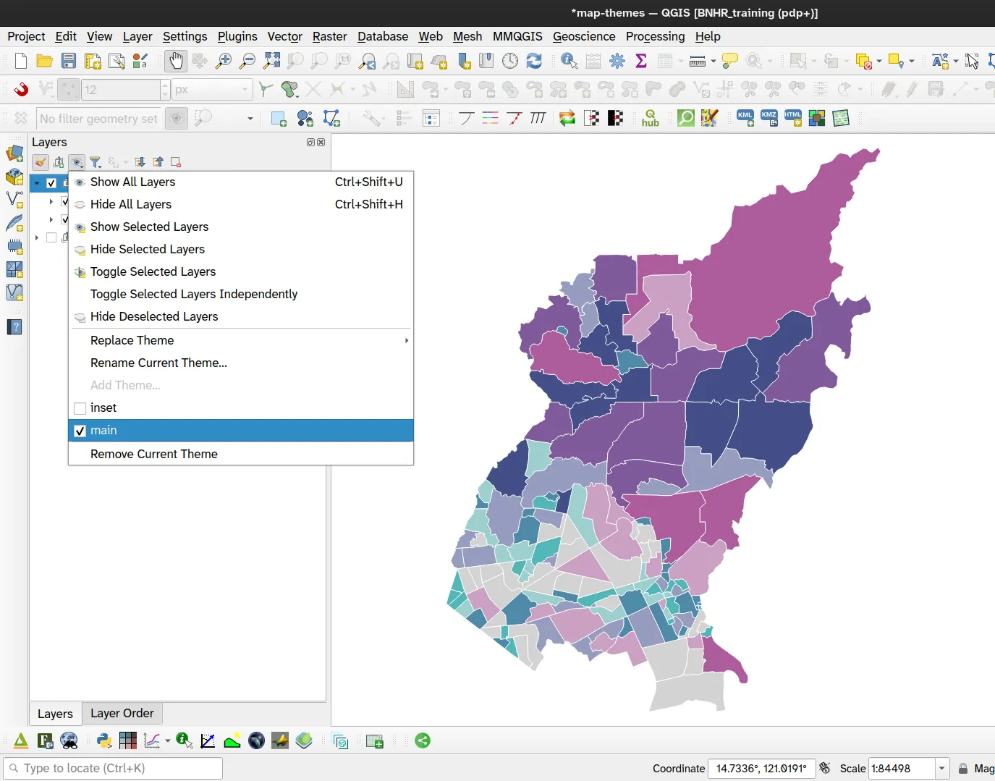Screen dimensions: 995x781
Task: Open the Scale dropdown arrow
Action: 941,768
